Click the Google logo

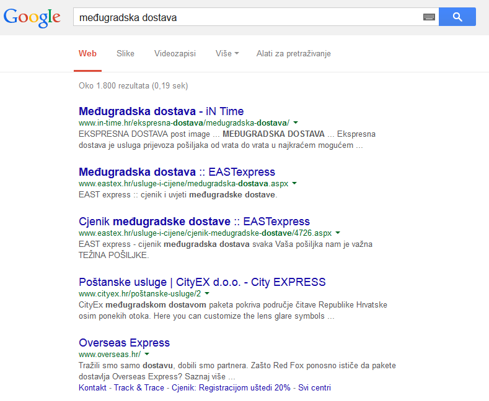pyautogui.click(x=32, y=18)
